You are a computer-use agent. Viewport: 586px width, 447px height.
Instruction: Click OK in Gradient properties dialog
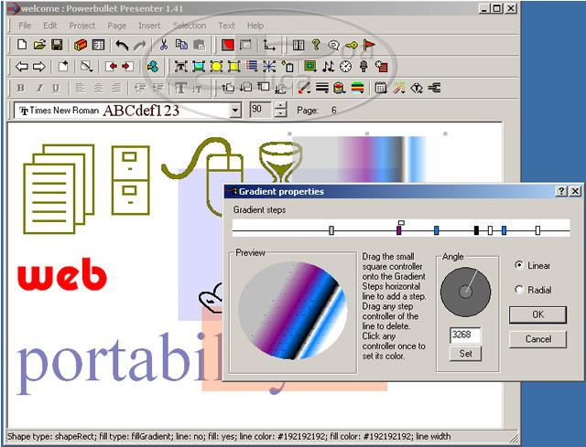(x=537, y=314)
